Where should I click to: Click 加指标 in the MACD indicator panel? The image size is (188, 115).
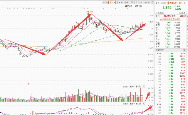[x=132, y=104]
